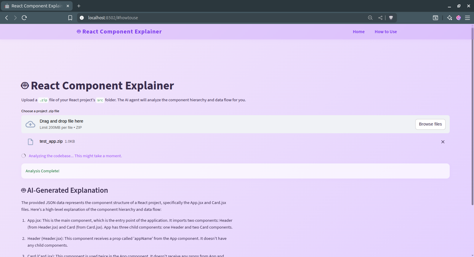Open Brave Shields lion icon
Screen dimensions: 474x257
coord(391,18)
